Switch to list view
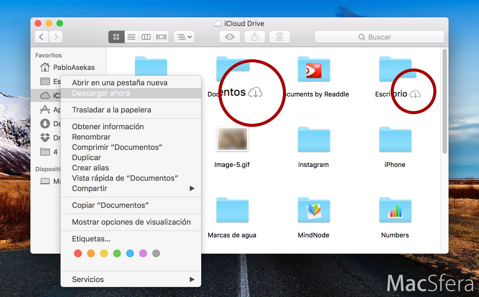Screen dimensions: 479x297 [x=131, y=37]
